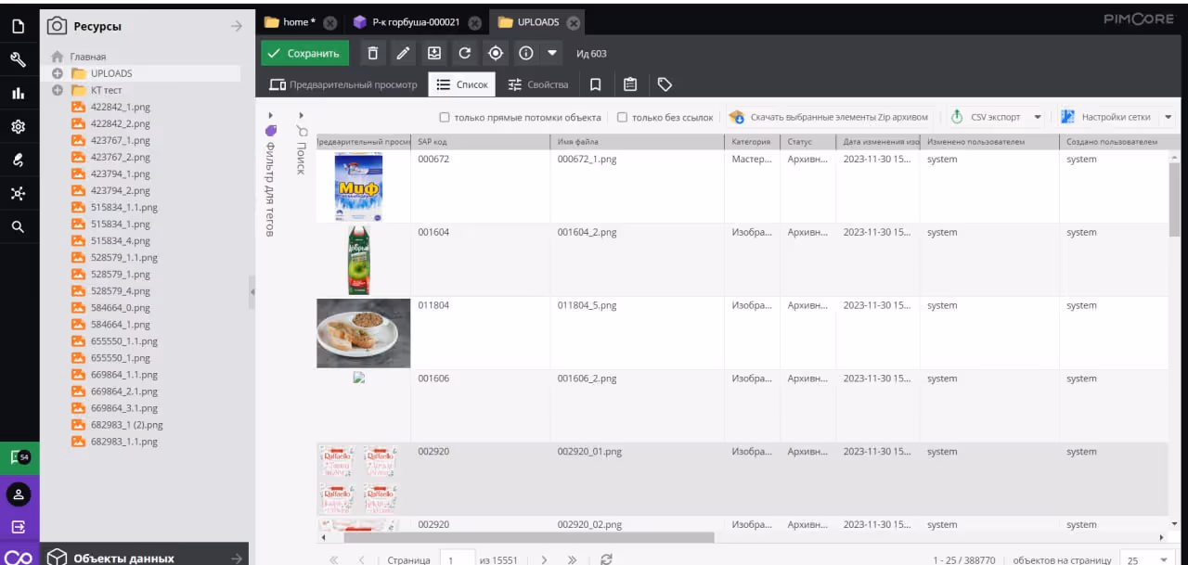This screenshot has width=1188, height=565.
Task: Open the tag icon tab
Action: [665, 84]
